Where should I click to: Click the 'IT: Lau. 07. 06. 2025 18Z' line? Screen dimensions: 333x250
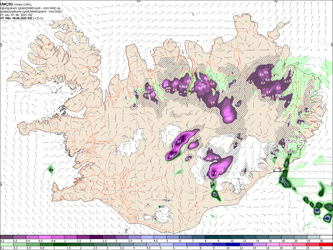16,15
